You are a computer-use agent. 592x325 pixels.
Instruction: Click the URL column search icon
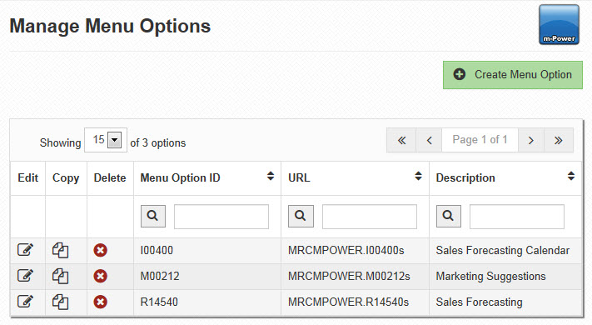point(301,216)
